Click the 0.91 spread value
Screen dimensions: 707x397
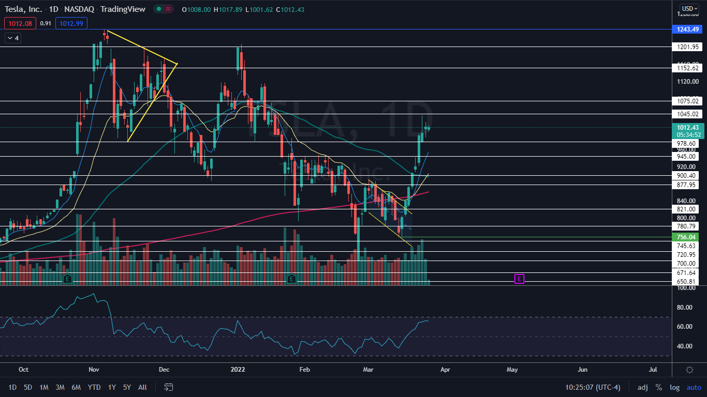coord(46,23)
